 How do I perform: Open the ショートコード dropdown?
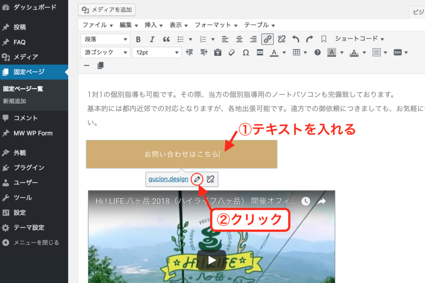359,39
